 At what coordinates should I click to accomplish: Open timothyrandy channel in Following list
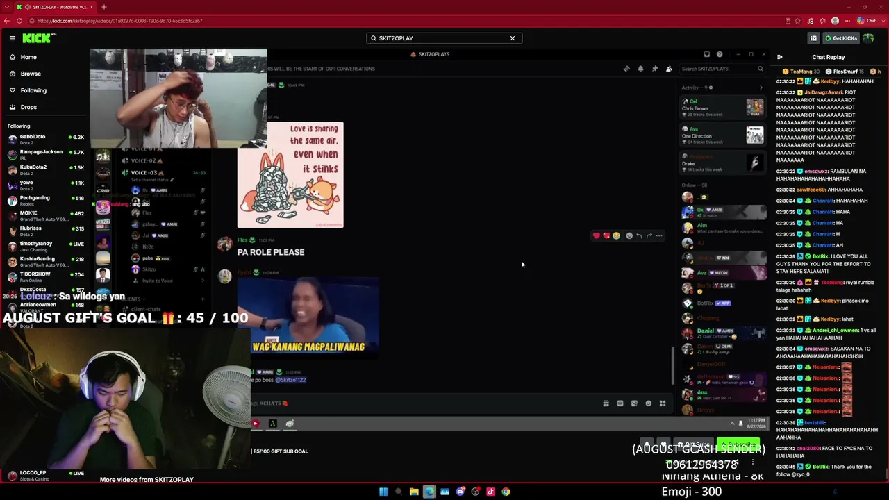click(x=45, y=246)
